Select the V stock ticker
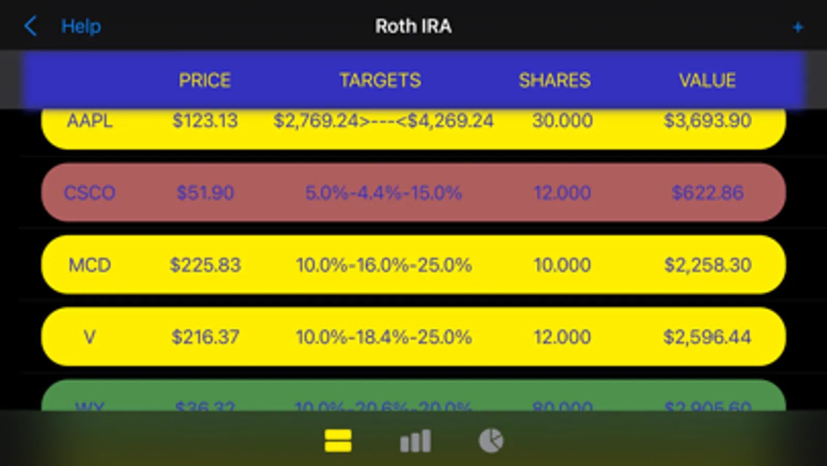The width and height of the screenshot is (827, 466). [x=89, y=337]
